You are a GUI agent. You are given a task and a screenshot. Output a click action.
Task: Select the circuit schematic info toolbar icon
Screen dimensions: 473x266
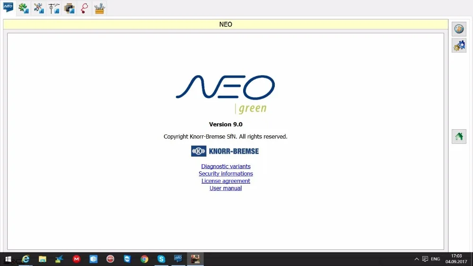[54, 8]
